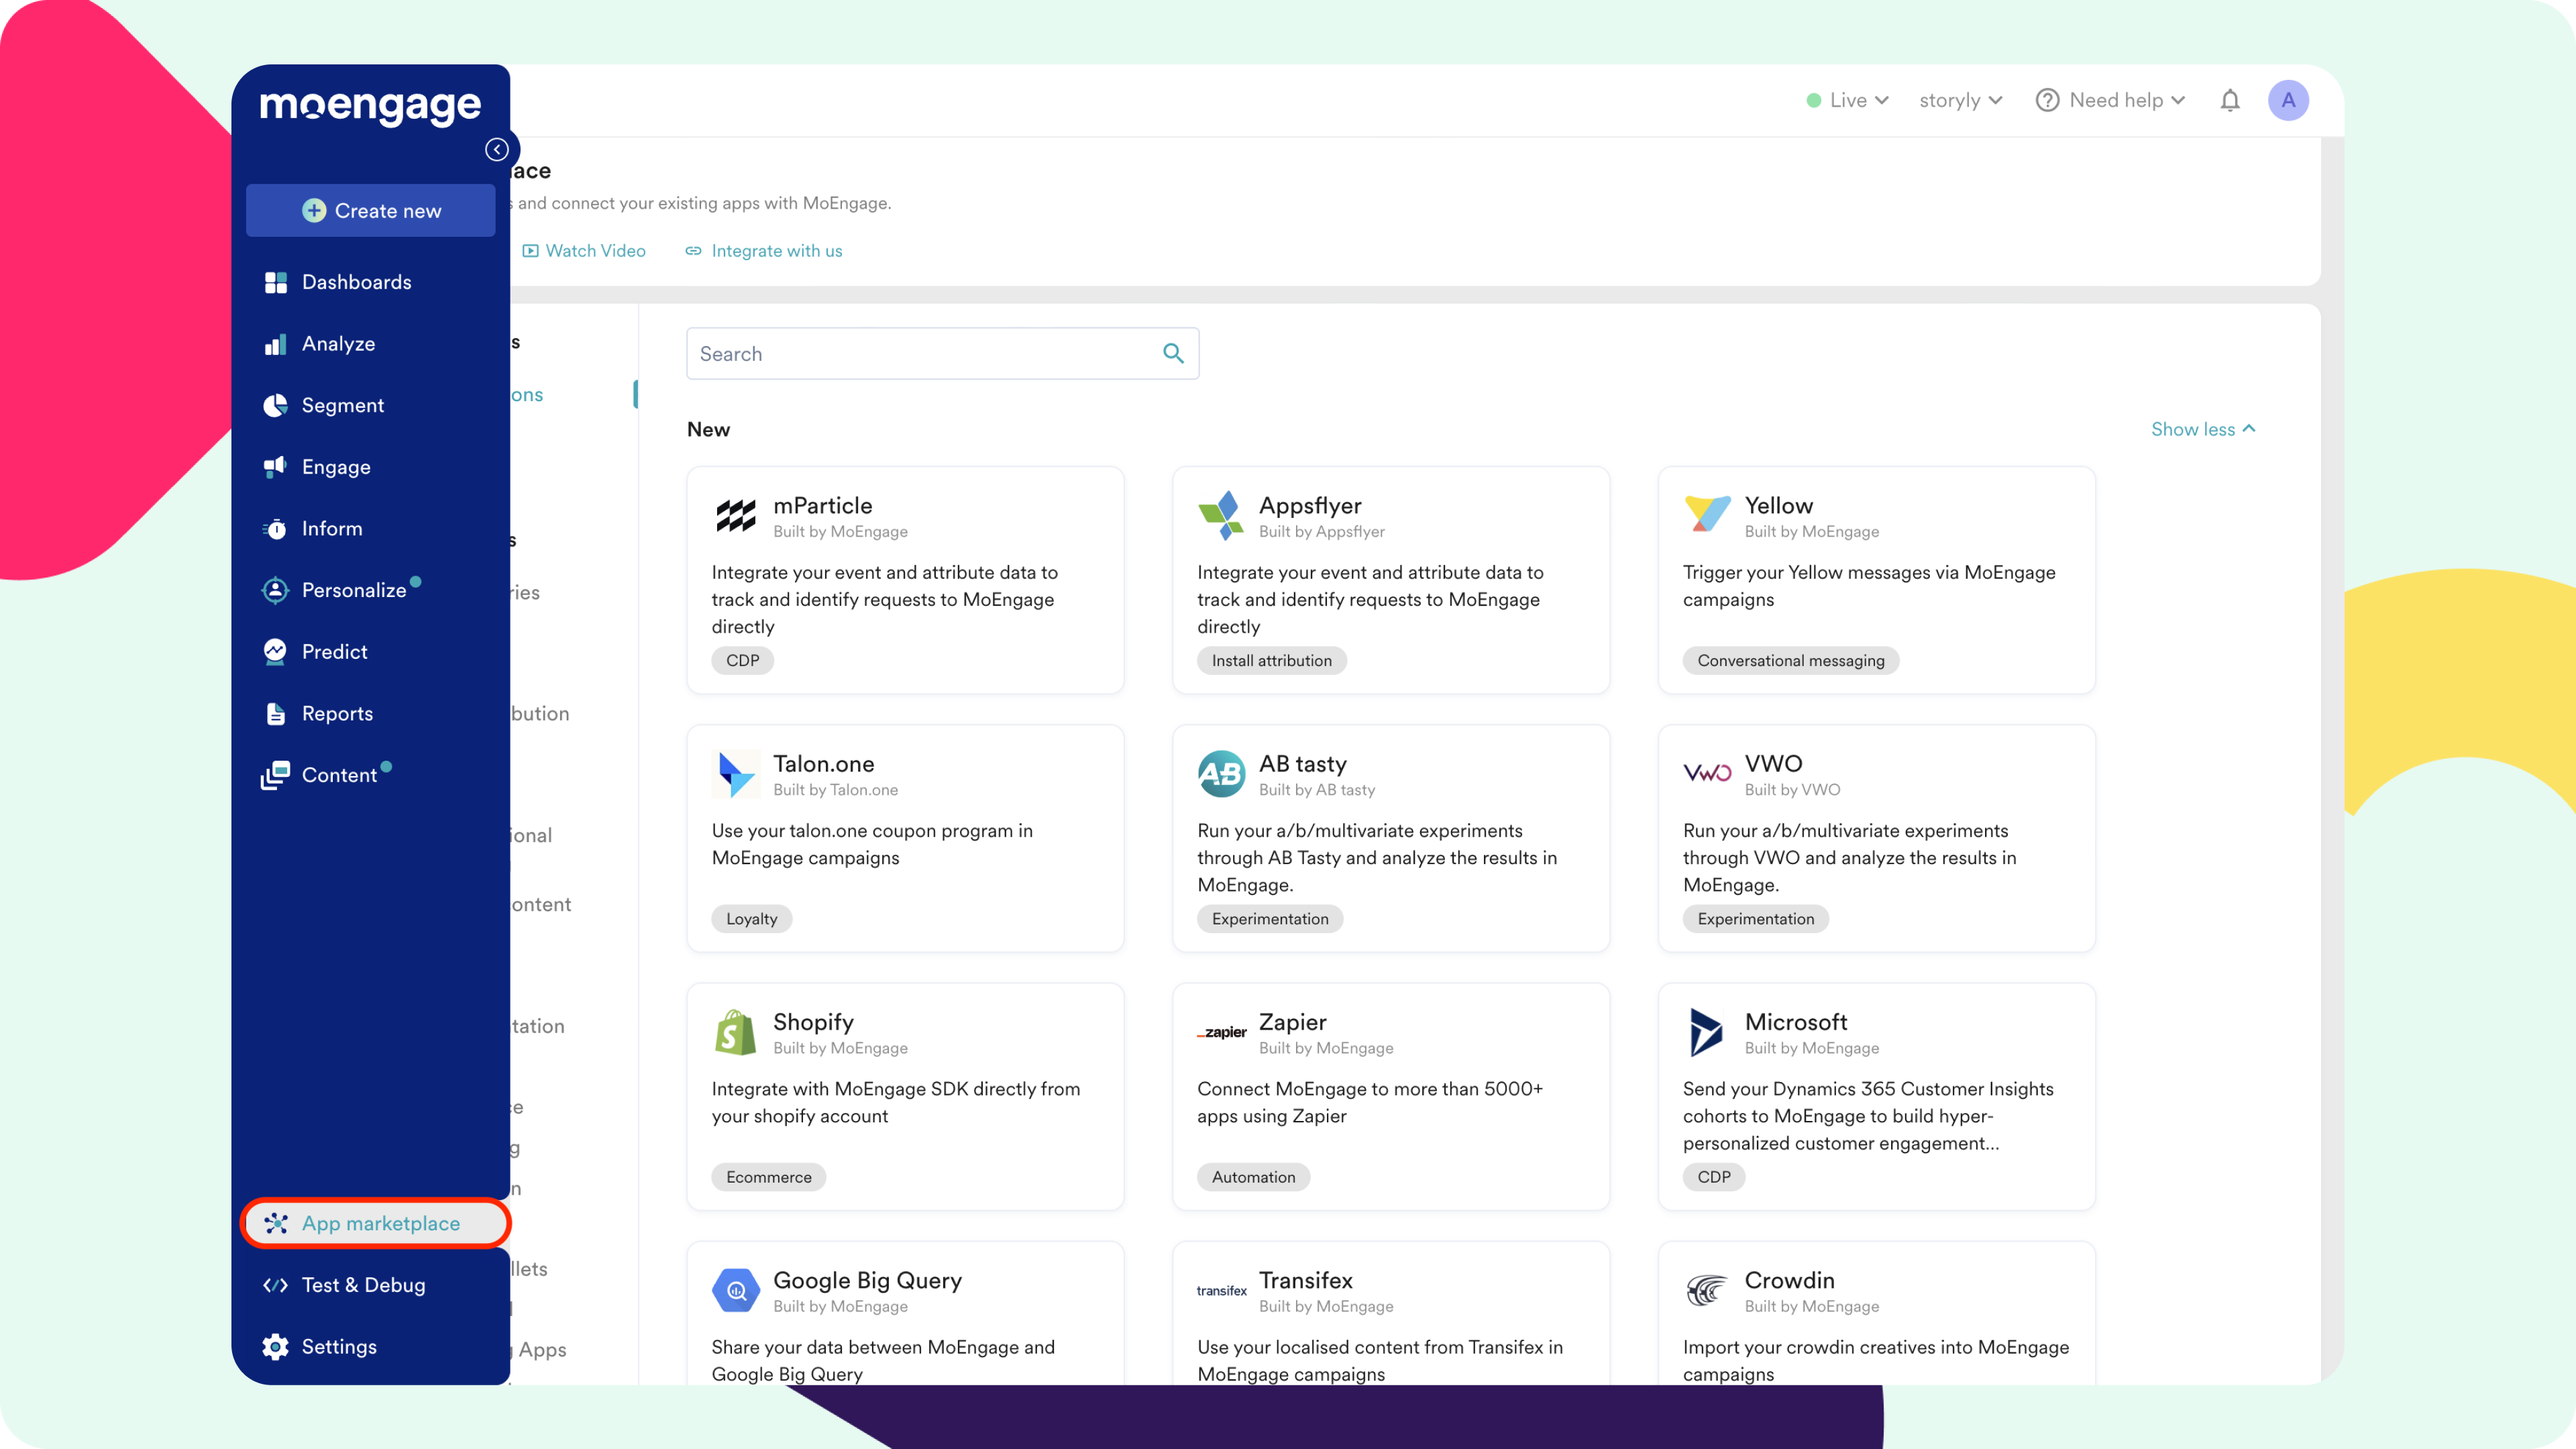Image resolution: width=2576 pixels, height=1449 pixels.
Task: Click into the Search input field
Action: click(920, 353)
